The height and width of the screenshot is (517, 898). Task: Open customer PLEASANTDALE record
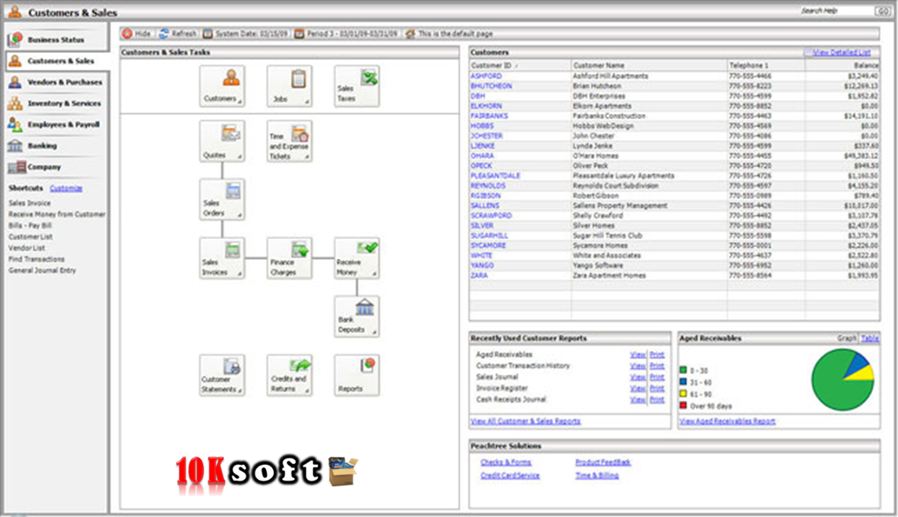tap(495, 176)
